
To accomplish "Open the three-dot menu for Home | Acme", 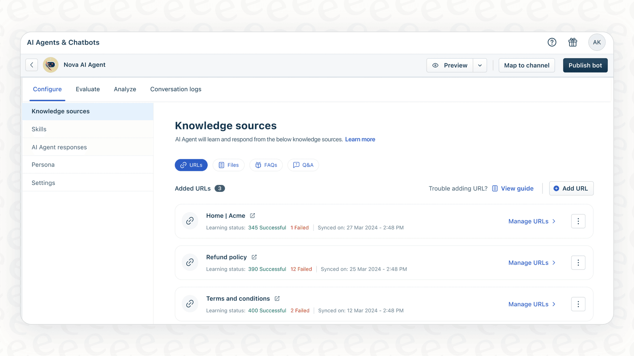I will 578,221.
